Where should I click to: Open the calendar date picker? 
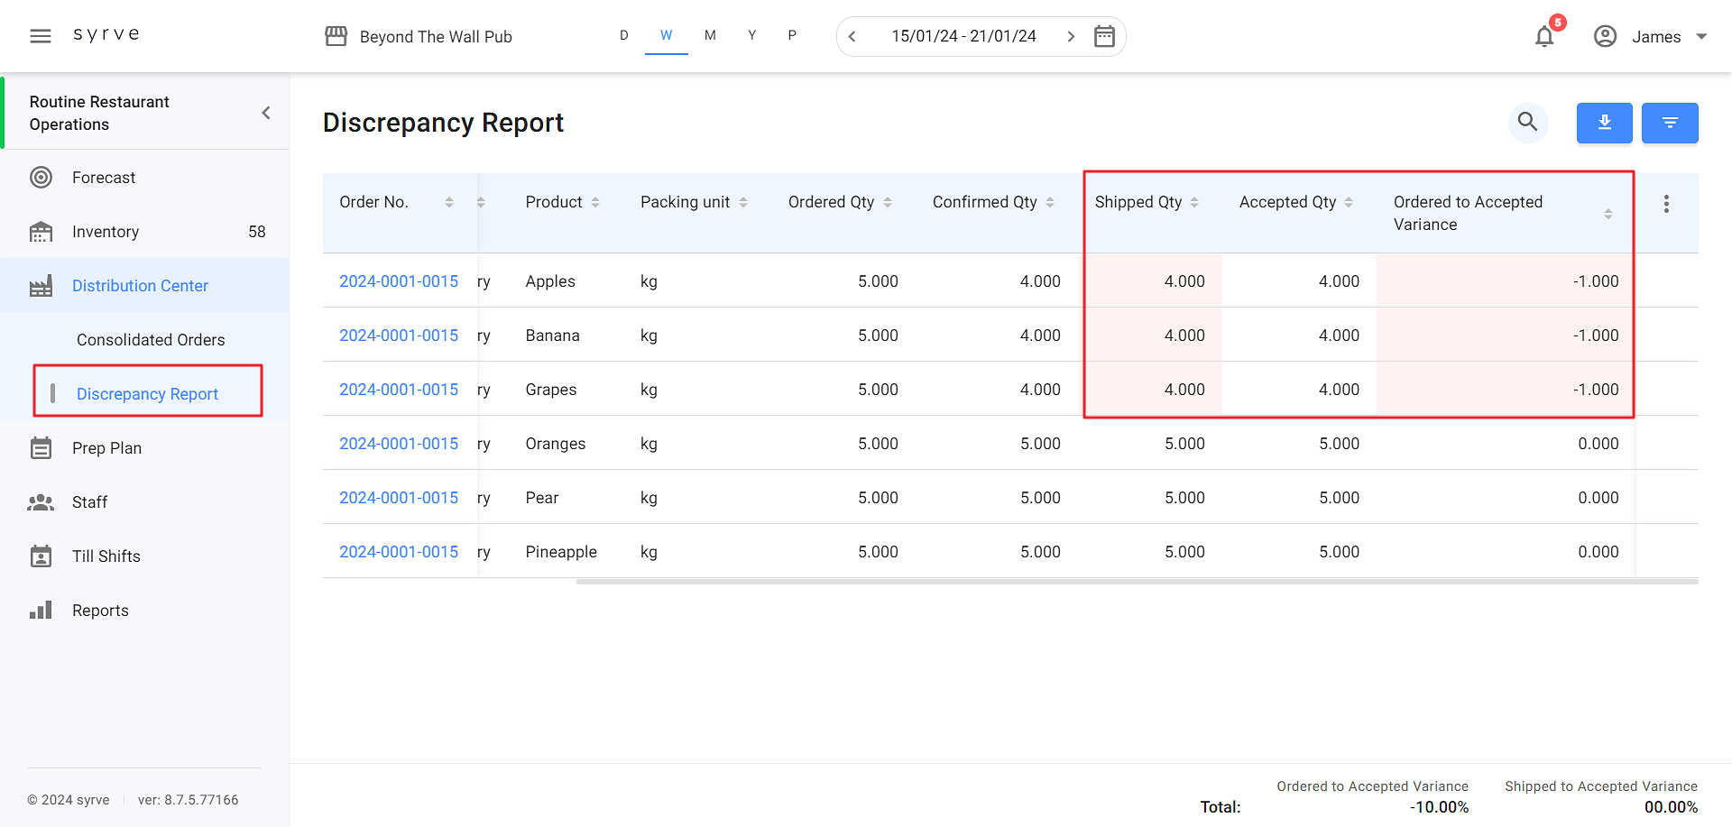click(1104, 36)
